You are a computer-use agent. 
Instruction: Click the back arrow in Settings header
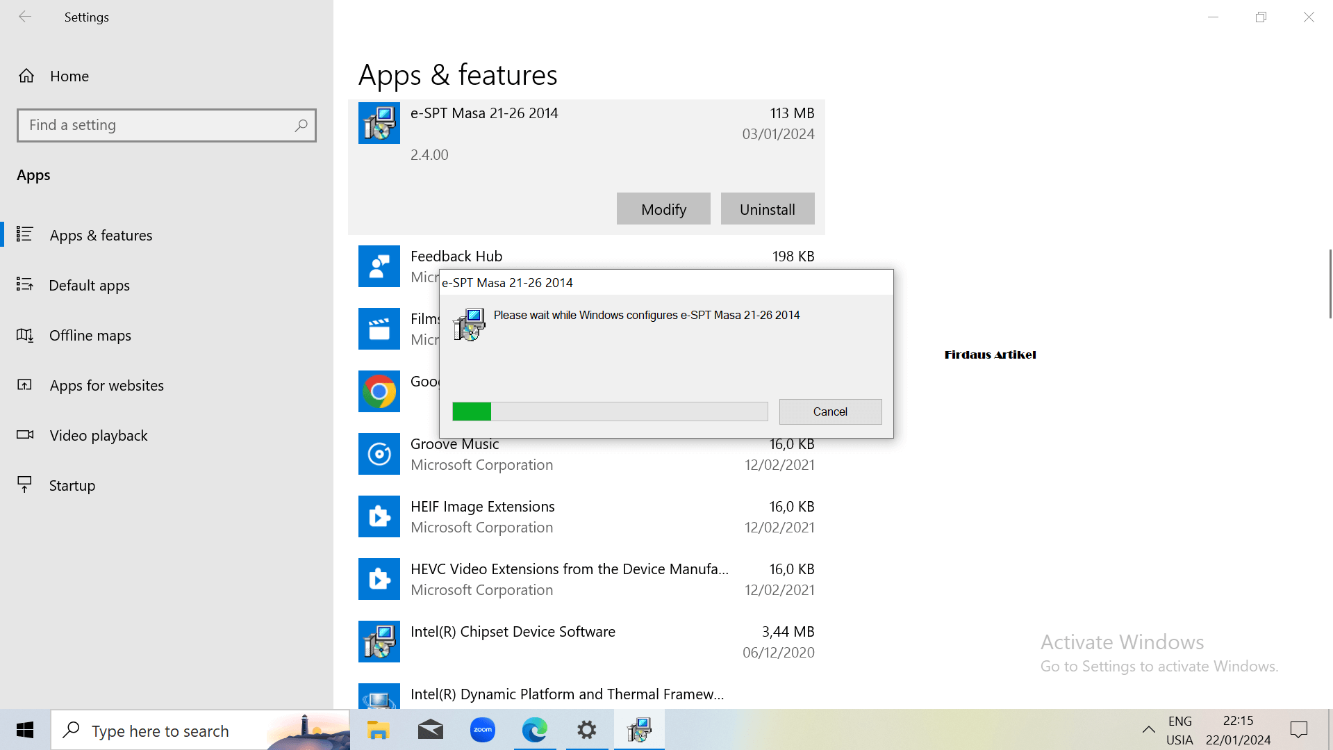(x=25, y=17)
